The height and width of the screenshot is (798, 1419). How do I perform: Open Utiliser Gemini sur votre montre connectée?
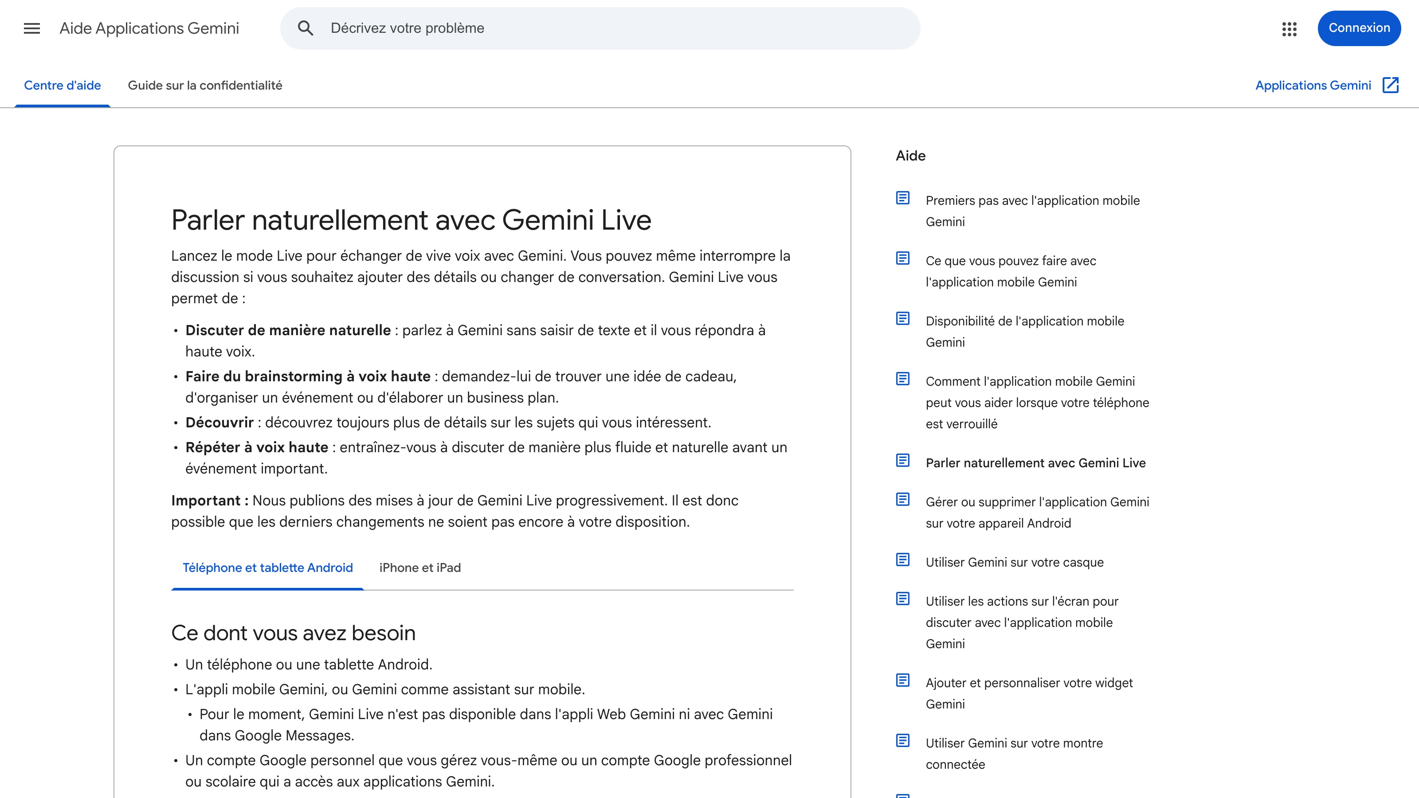pyautogui.click(x=1014, y=754)
